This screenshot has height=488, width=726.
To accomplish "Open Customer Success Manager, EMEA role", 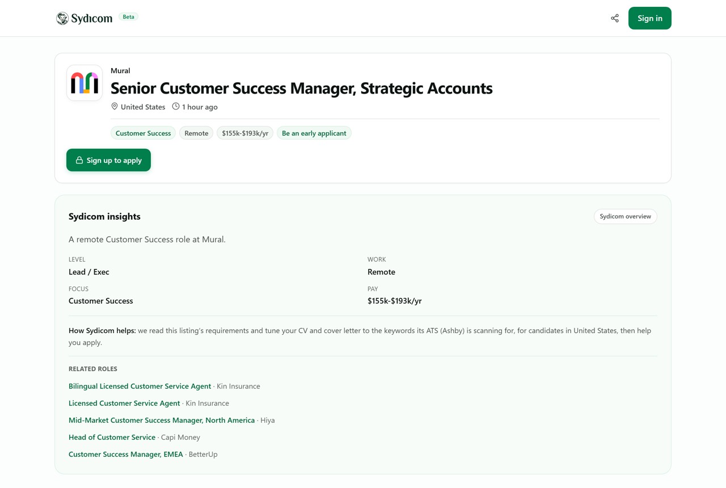I will tap(126, 454).
